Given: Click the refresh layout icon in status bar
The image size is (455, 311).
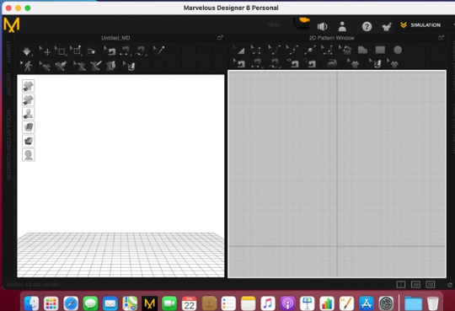Looking at the screenshot, I should [449, 285].
